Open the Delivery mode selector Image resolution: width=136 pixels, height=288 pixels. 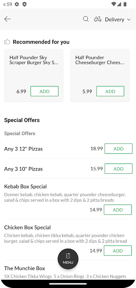tap(112, 19)
